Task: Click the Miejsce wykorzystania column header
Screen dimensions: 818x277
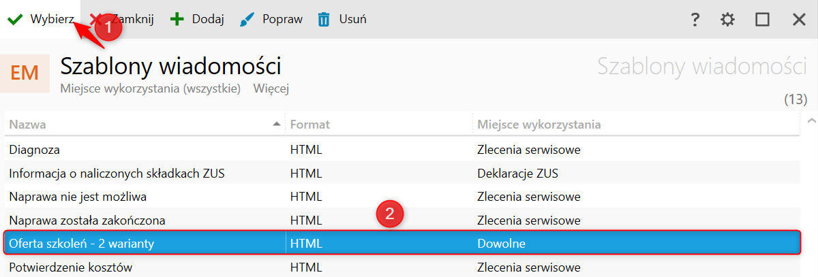Action: pyautogui.click(x=539, y=125)
